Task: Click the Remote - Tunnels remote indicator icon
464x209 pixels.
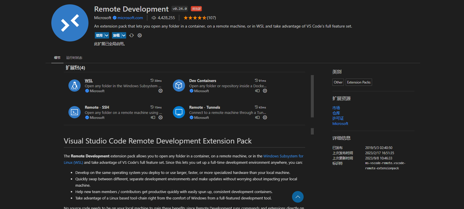Action: 257,117
